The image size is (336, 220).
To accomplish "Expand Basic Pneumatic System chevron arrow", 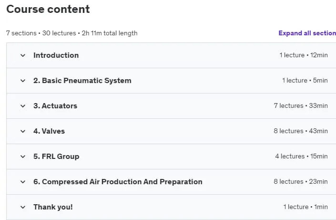I will pyautogui.click(x=23, y=81).
